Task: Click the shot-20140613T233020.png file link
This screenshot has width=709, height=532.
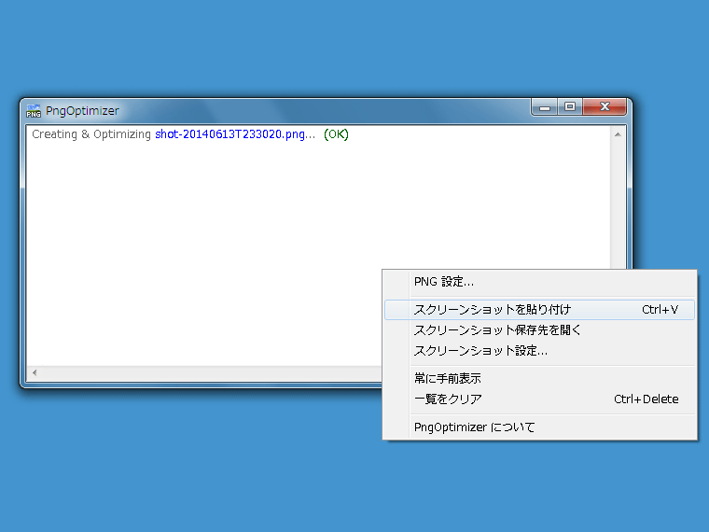Action: tap(229, 134)
